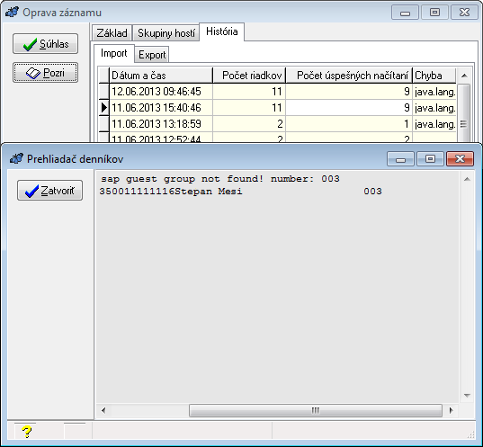Image resolution: width=483 pixels, height=447 pixels.
Task: Click the yellow question mark help icon
Action: [27, 432]
